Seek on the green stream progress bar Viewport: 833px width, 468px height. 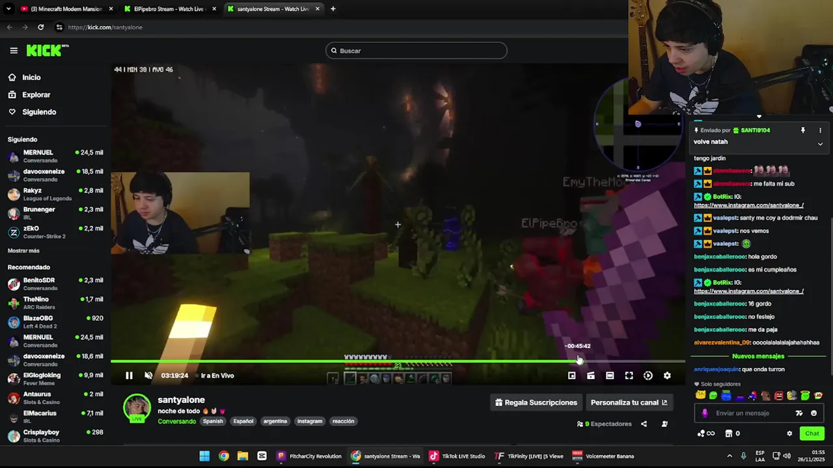click(x=397, y=361)
